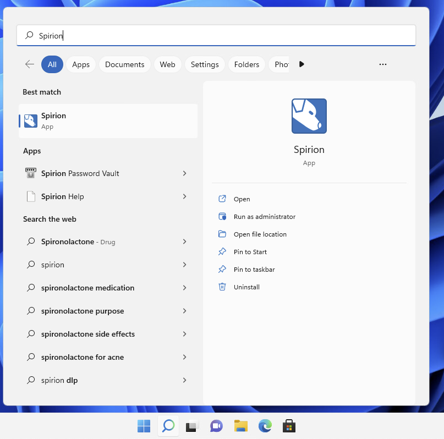
Task: Switch to the Documents filter tab
Action: [124, 64]
